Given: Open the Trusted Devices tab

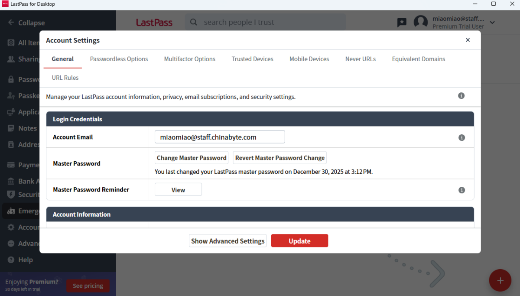Looking at the screenshot, I should (252, 59).
